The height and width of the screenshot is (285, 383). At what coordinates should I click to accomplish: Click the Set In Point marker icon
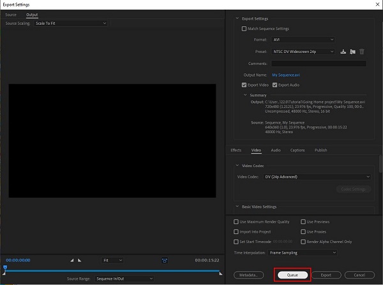pyautogui.click(x=71, y=260)
